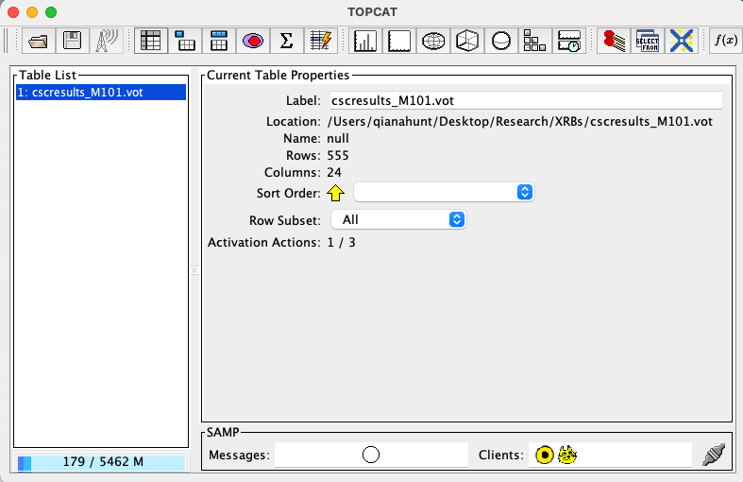Click the broadcast table antenna icon
This screenshot has width=743, height=482.
coord(107,42)
